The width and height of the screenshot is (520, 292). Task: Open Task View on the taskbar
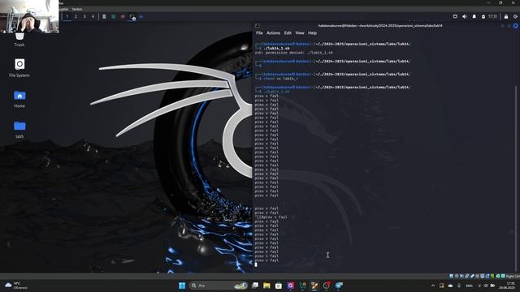point(255,286)
